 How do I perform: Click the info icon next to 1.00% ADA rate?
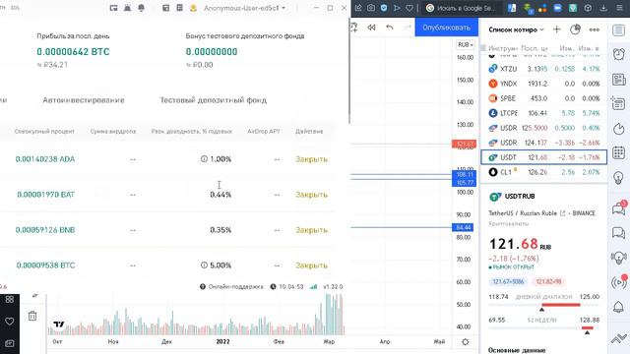pos(204,159)
